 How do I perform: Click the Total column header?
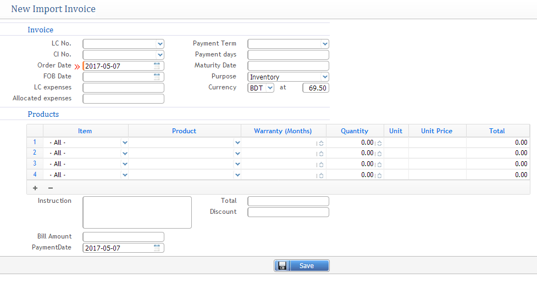coord(497,131)
